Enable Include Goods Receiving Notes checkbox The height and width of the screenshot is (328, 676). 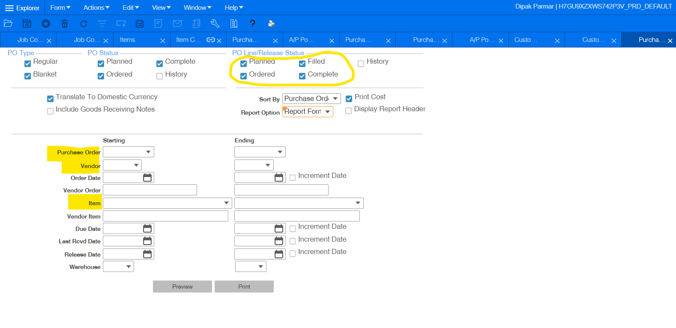(x=51, y=111)
